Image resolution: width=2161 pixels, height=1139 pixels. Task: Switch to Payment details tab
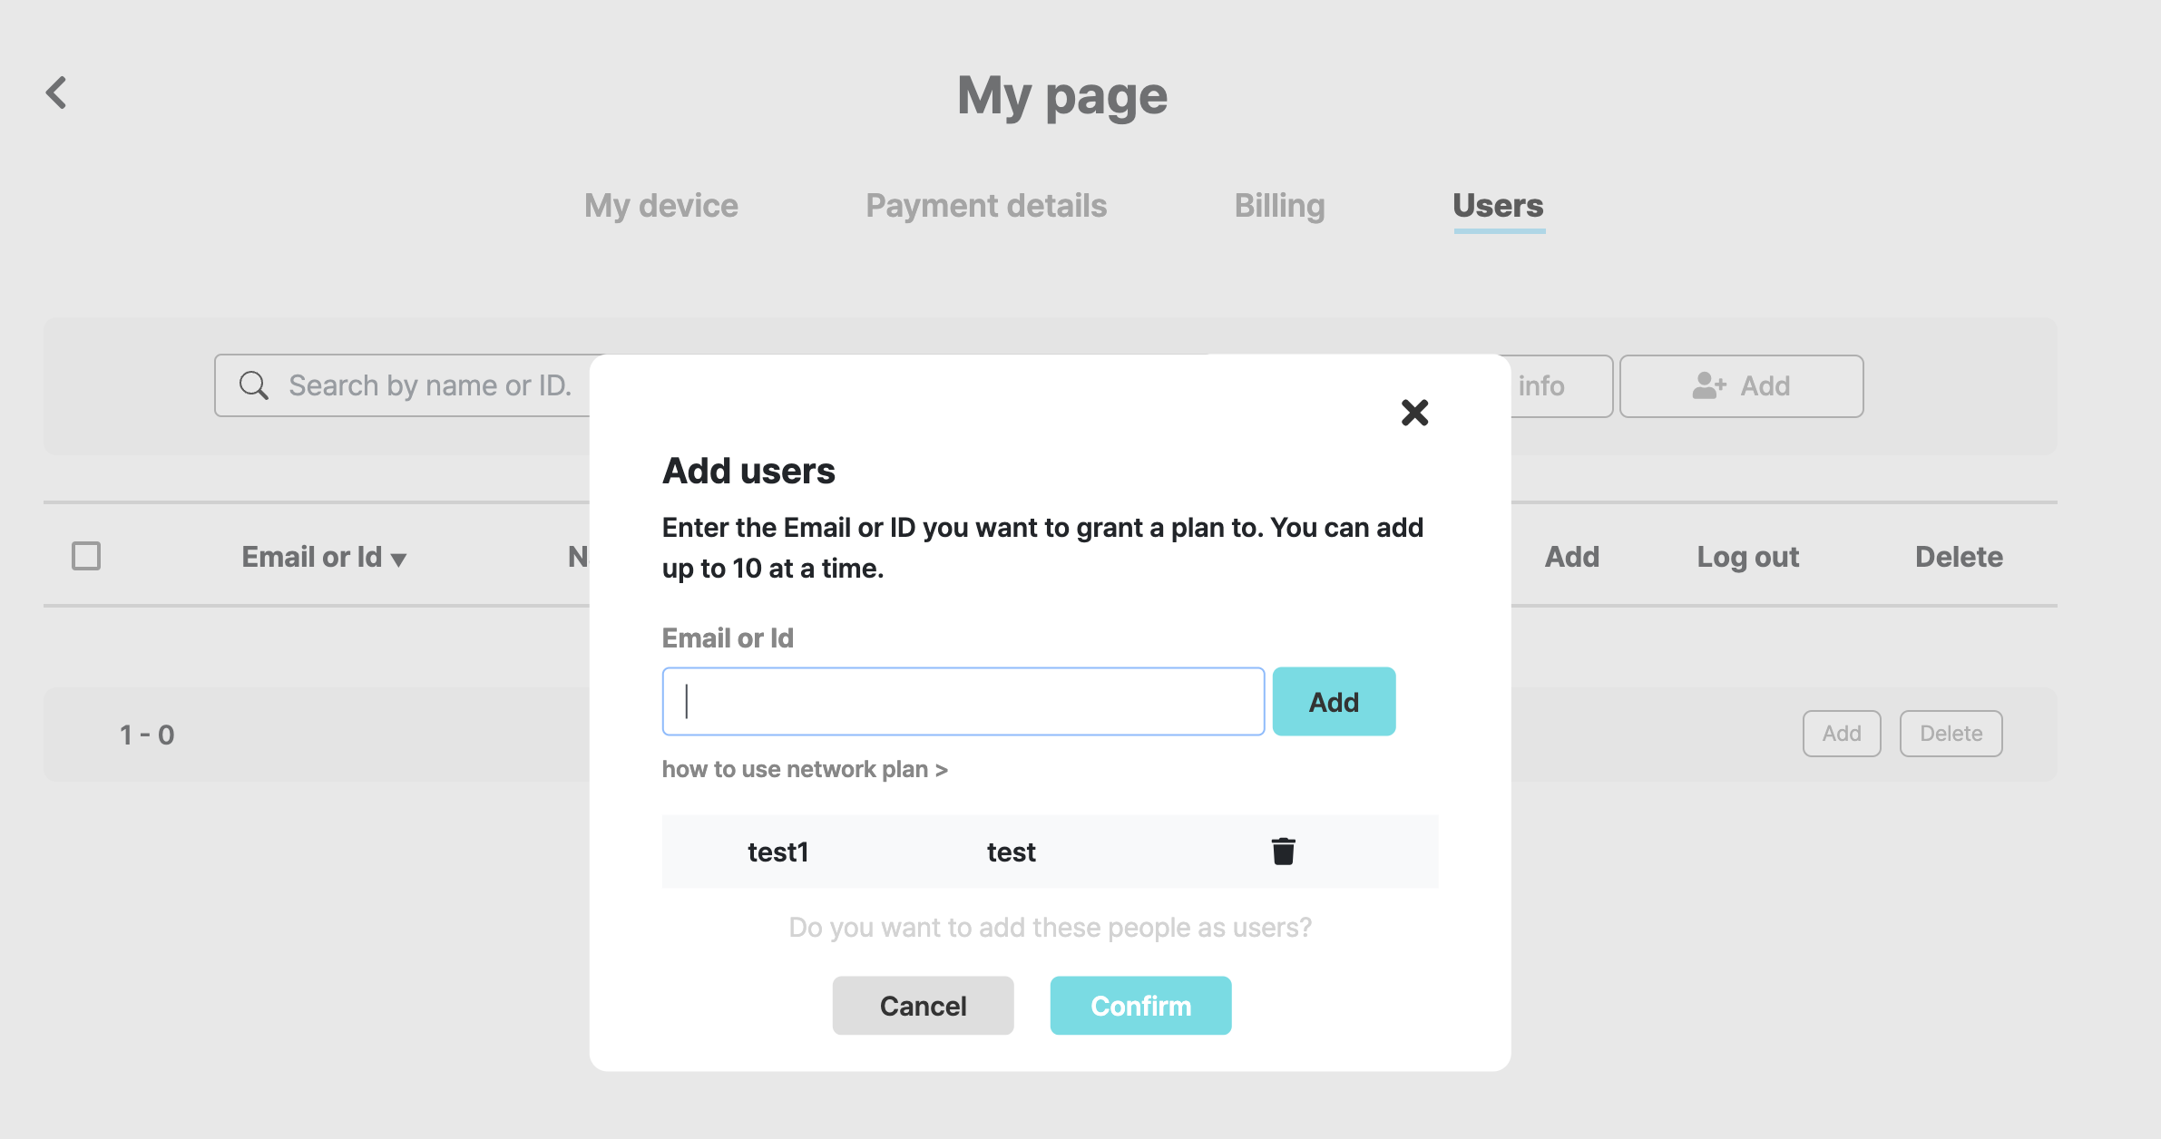pyautogui.click(x=986, y=206)
